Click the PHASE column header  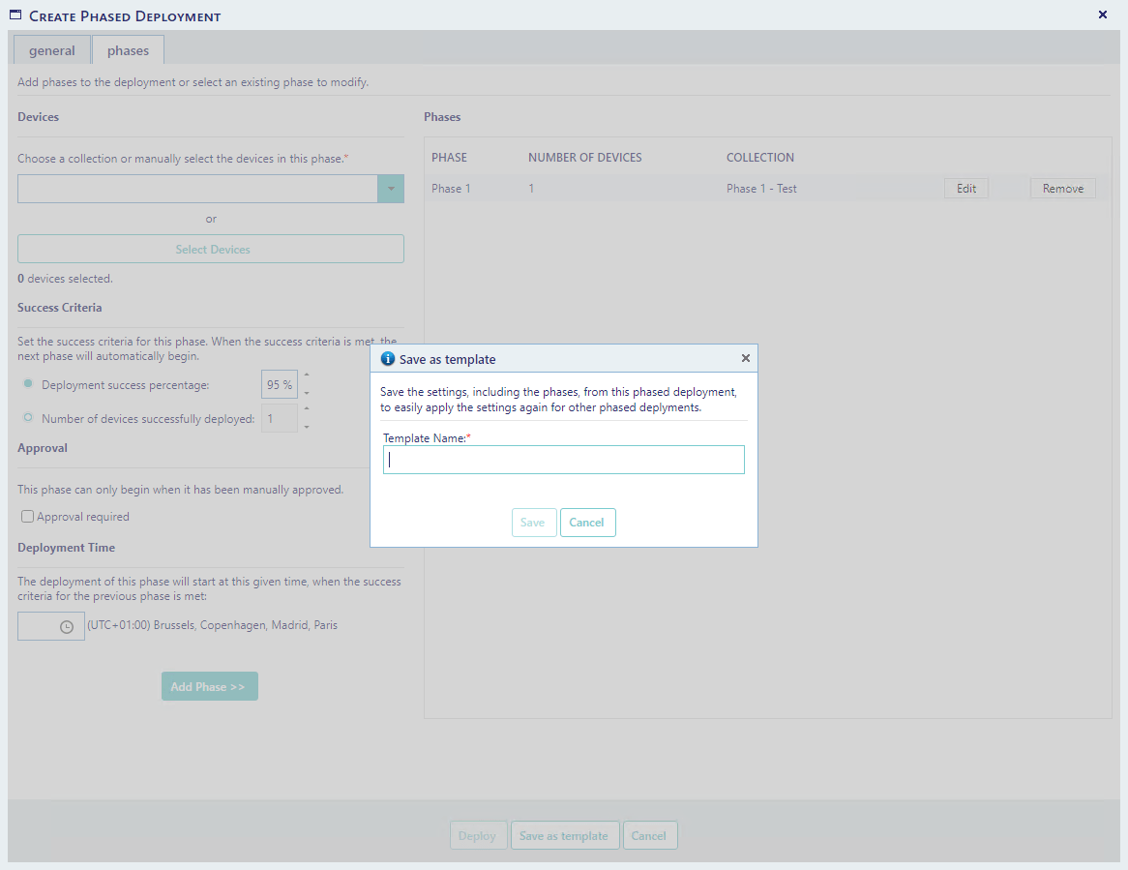point(449,158)
